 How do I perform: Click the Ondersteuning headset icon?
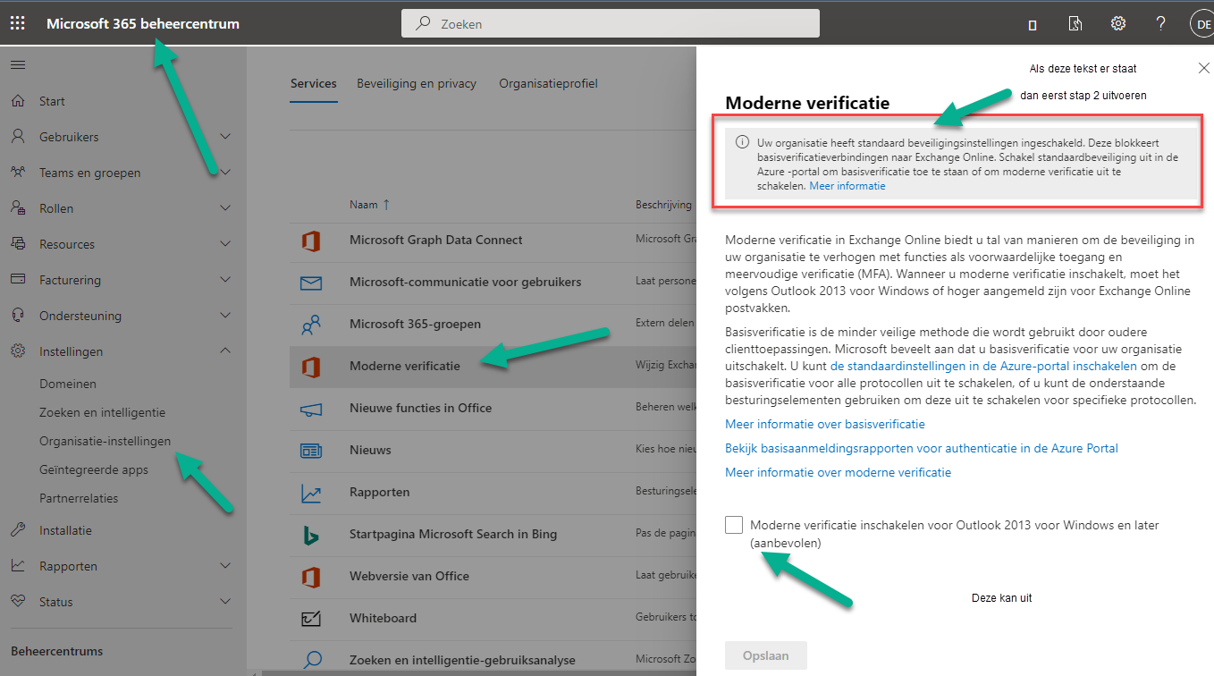click(18, 316)
